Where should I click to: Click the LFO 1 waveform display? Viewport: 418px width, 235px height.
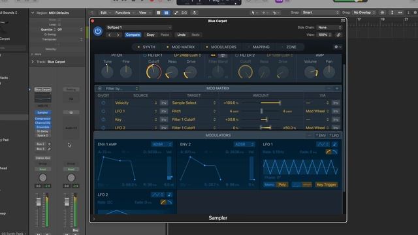(300, 167)
